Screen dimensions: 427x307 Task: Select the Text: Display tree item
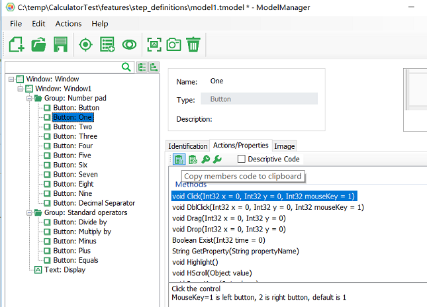pos(64,270)
